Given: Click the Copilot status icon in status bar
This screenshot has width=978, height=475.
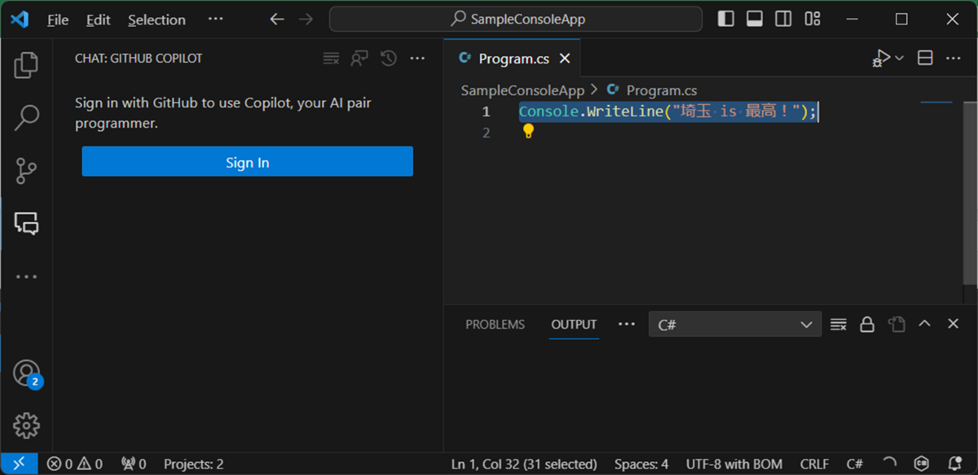Looking at the screenshot, I should (921, 464).
